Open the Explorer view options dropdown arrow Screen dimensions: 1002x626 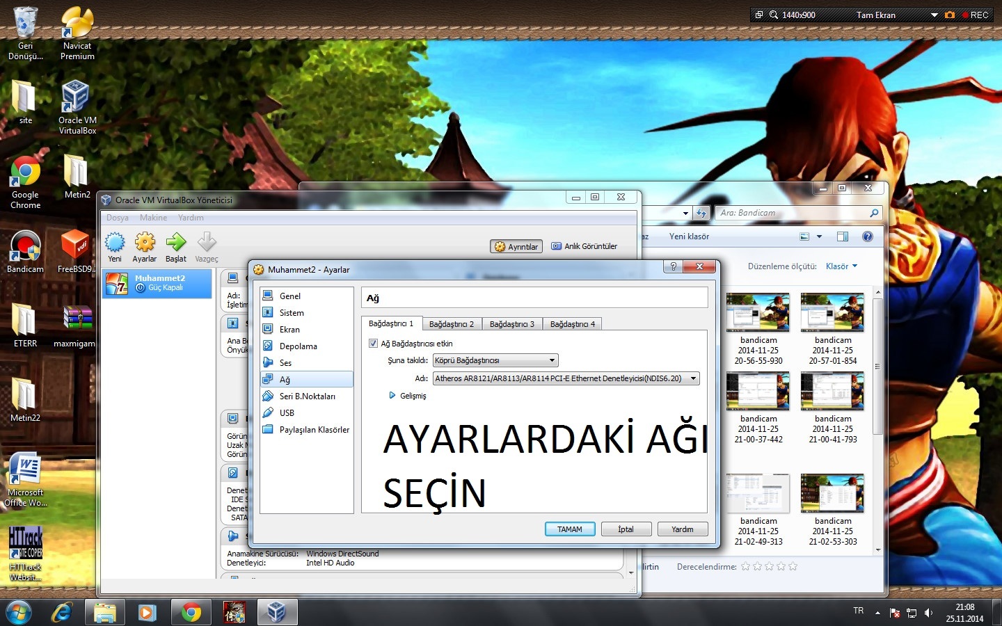coord(819,236)
